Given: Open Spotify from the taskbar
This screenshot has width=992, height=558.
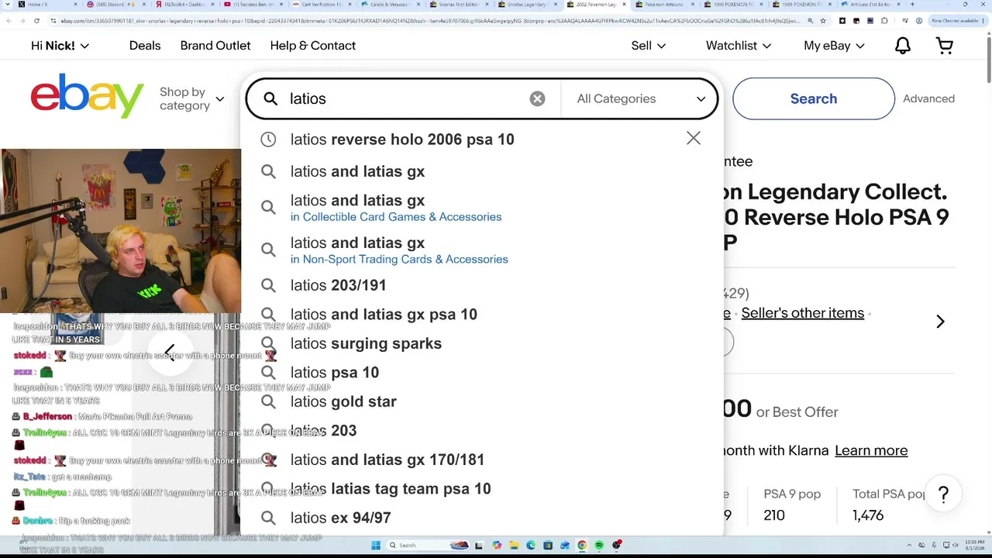Looking at the screenshot, I should (599, 545).
